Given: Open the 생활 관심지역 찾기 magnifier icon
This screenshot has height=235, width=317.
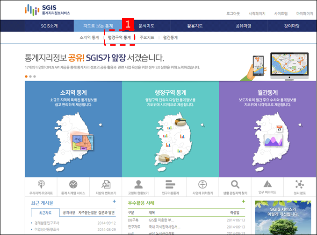Looking at the screenshot, I should click(x=235, y=184).
